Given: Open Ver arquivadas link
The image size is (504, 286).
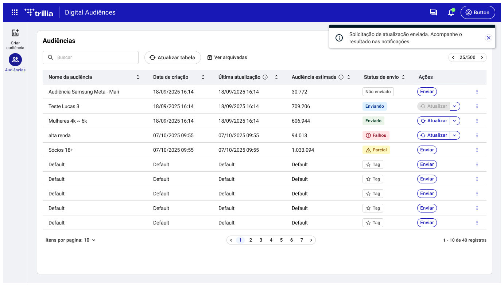Looking at the screenshot, I should (227, 57).
